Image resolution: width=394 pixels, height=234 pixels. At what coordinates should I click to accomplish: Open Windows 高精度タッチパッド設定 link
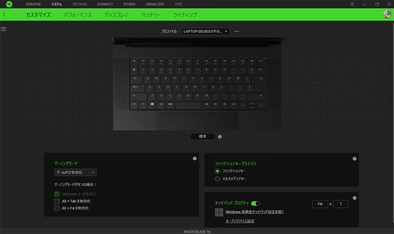click(x=255, y=212)
